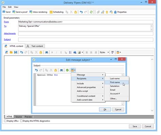This screenshot has width=161, height=135.
Task: Click binoculars find icon in subject dialog toolbar
Action: point(61,70)
